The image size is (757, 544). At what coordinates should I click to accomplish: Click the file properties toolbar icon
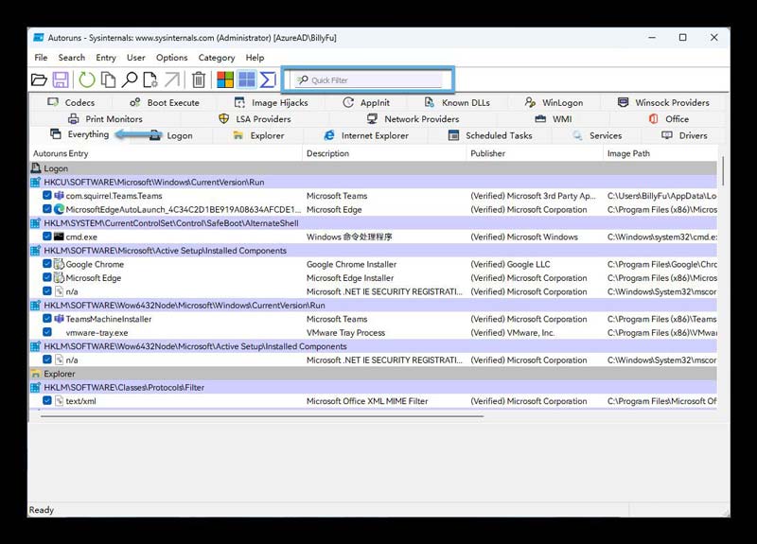[150, 79]
